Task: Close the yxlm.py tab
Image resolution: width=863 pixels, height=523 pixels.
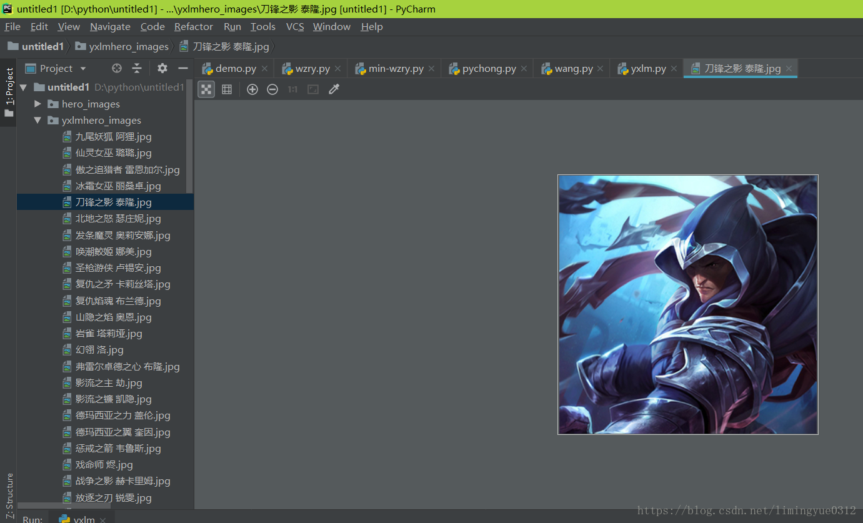Action: (x=674, y=69)
